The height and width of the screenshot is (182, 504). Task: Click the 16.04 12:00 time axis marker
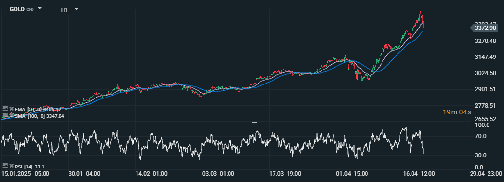click(x=419, y=174)
